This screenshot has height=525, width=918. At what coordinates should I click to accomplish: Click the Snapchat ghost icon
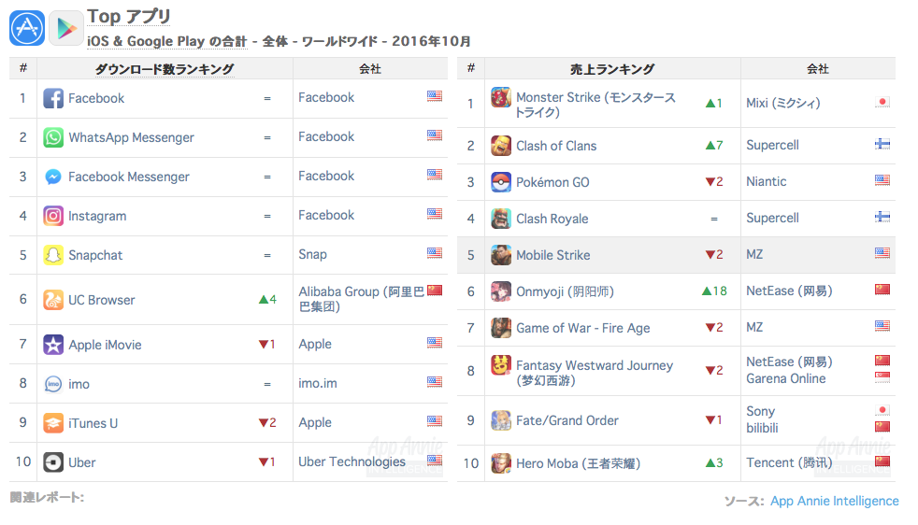tap(53, 255)
